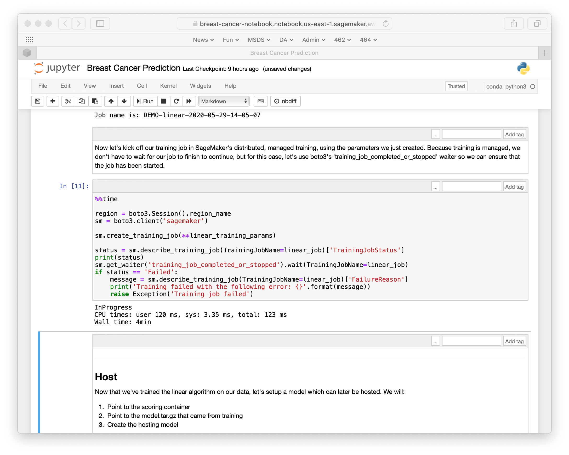Viewport: 569px width, 455px height.
Task: Reload page icon in address bar
Action: pos(386,24)
